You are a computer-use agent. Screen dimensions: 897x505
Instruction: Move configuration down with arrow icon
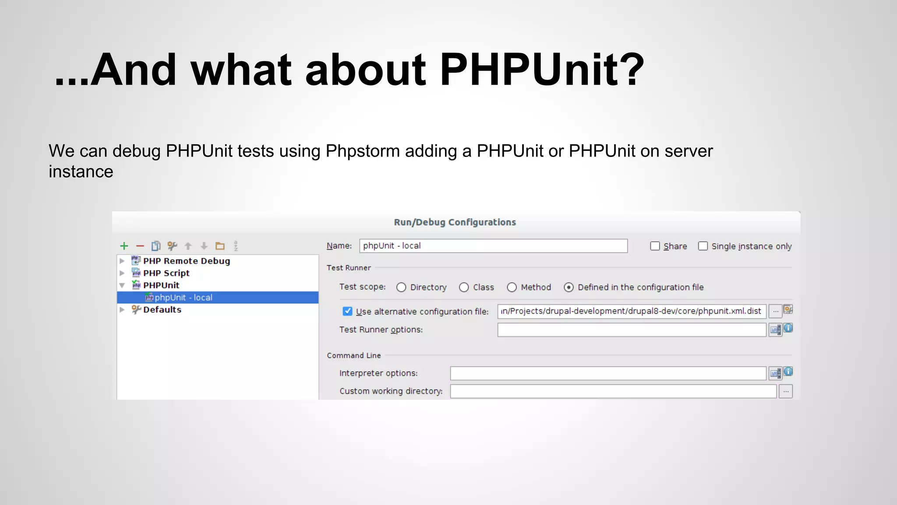click(204, 246)
